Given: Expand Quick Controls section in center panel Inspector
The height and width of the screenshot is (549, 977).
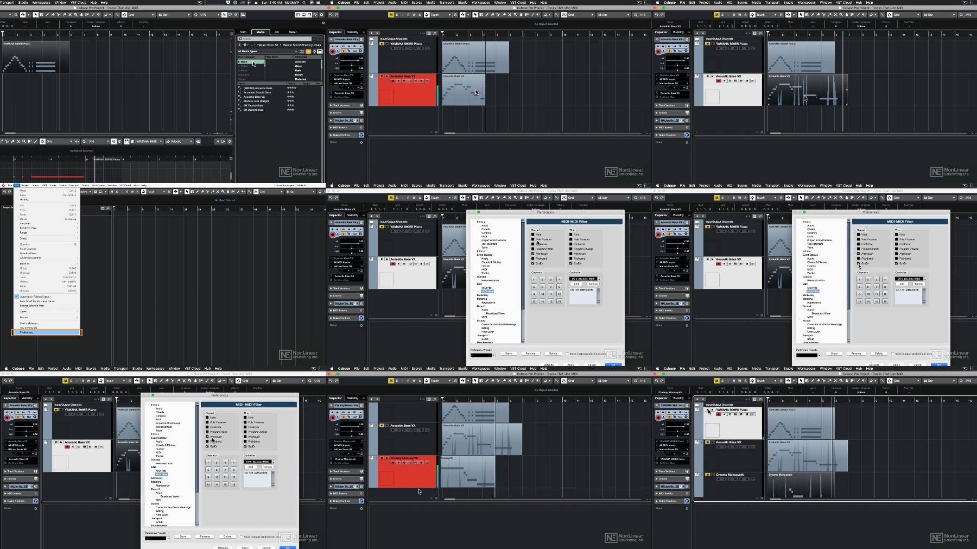Looking at the screenshot, I should click(346, 318).
